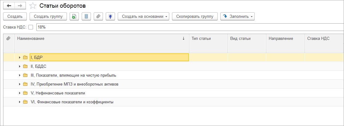Open the Заполнить dropdown menu
The height and width of the screenshot is (126, 344).
237,16
